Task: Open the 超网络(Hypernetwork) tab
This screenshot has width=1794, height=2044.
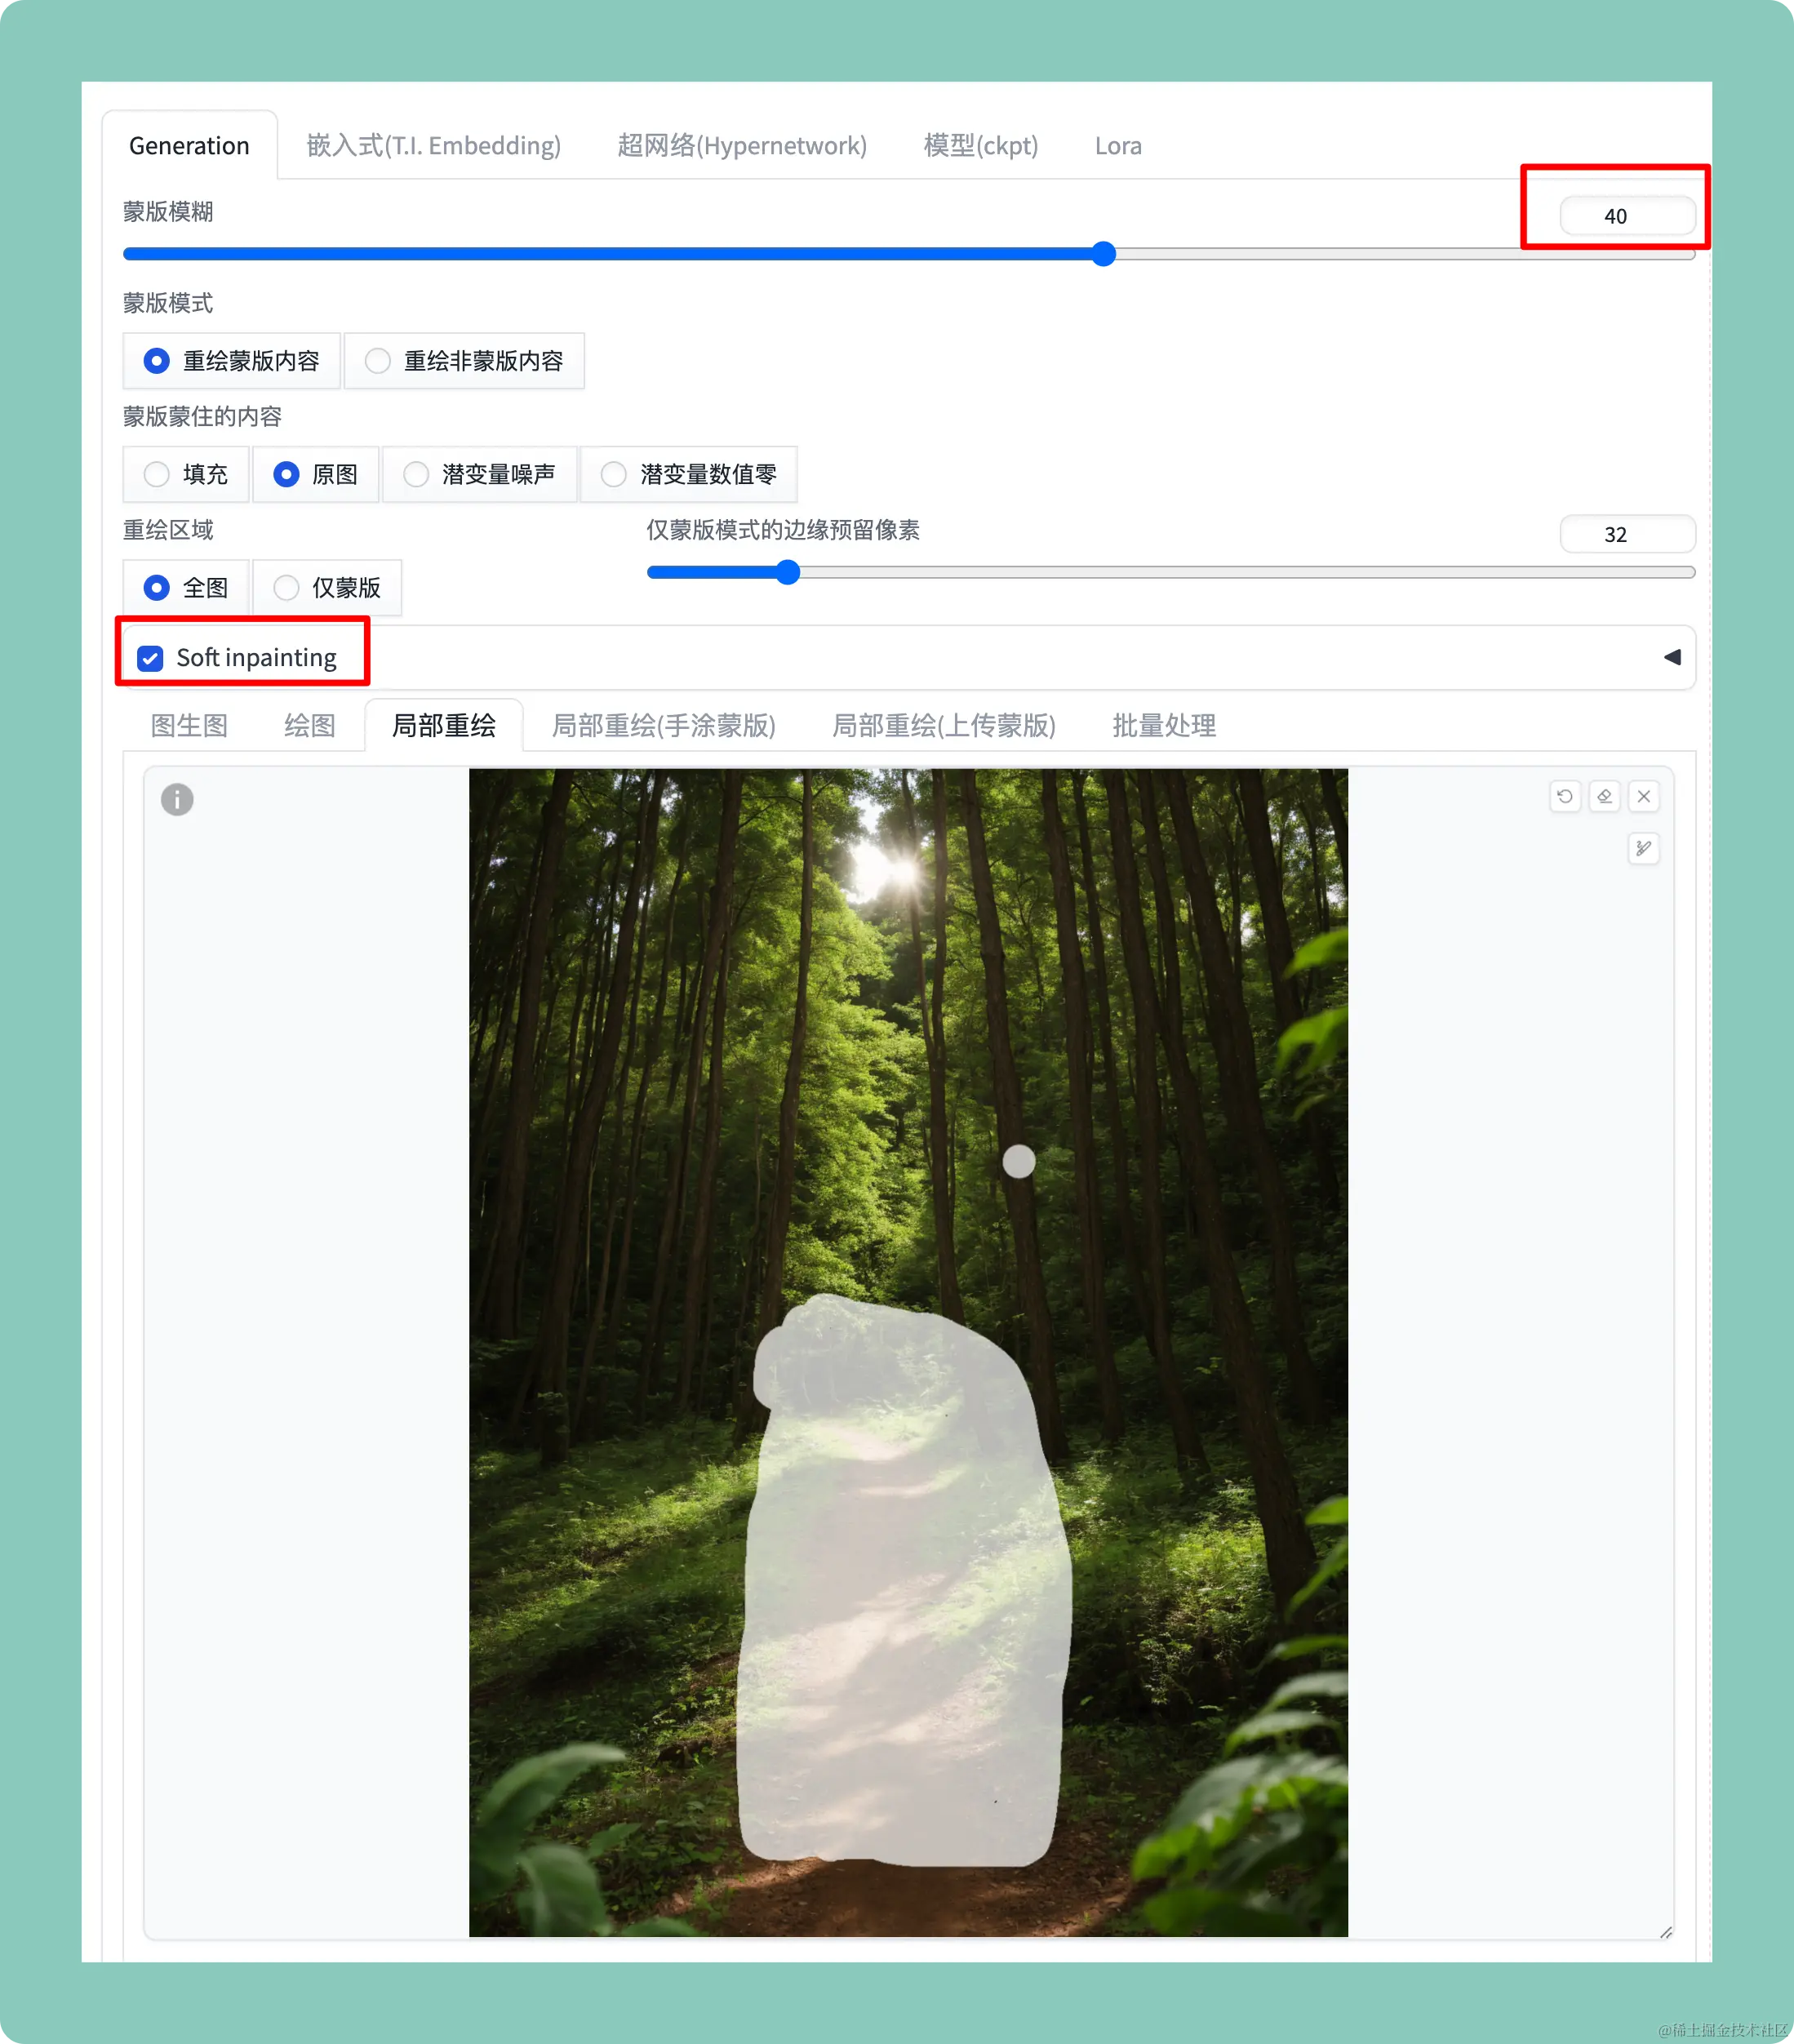Action: point(741,146)
